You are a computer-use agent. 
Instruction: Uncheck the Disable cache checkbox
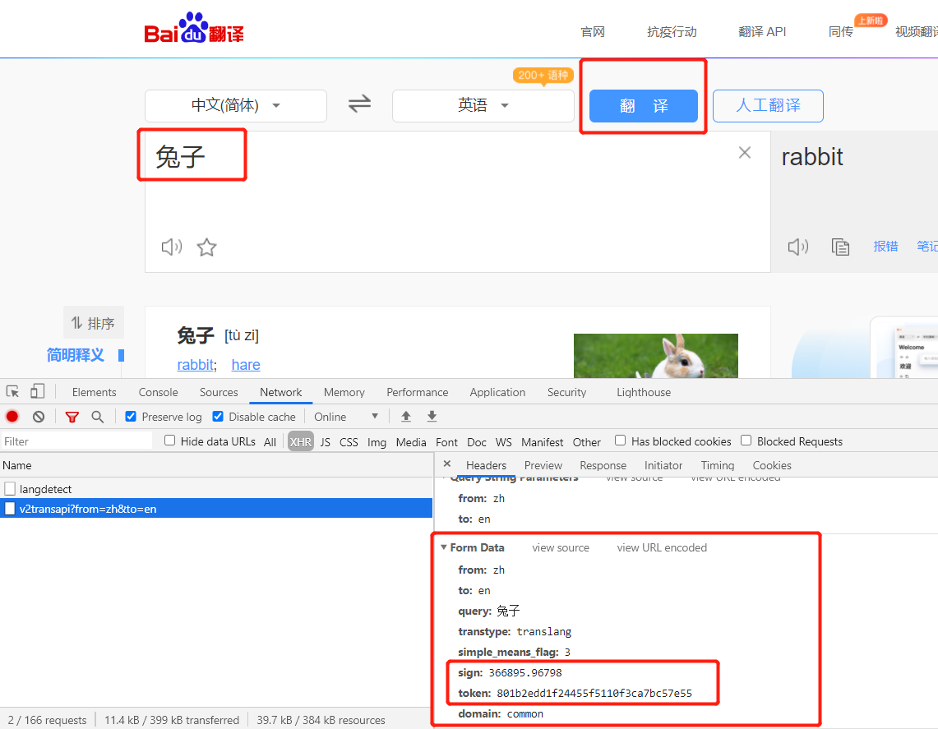pos(218,417)
